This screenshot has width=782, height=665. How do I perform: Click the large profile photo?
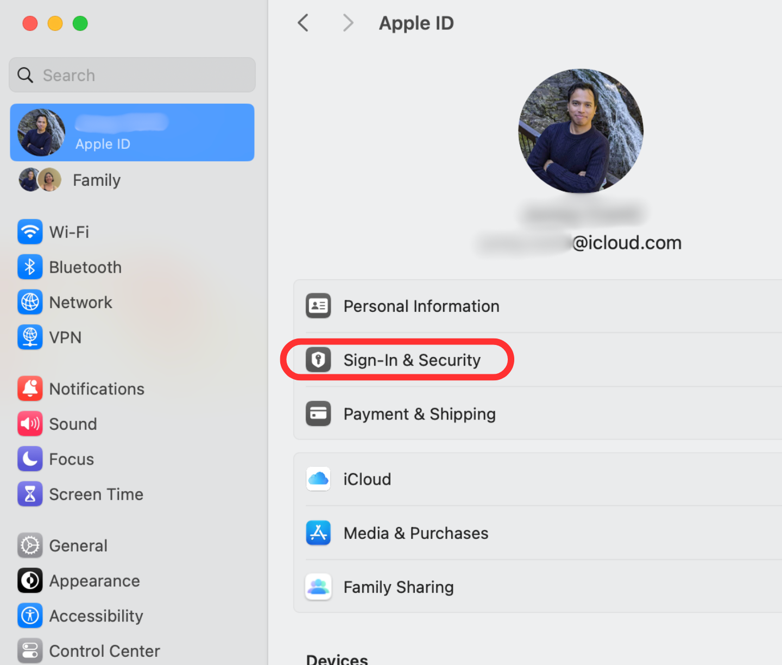(581, 131)
